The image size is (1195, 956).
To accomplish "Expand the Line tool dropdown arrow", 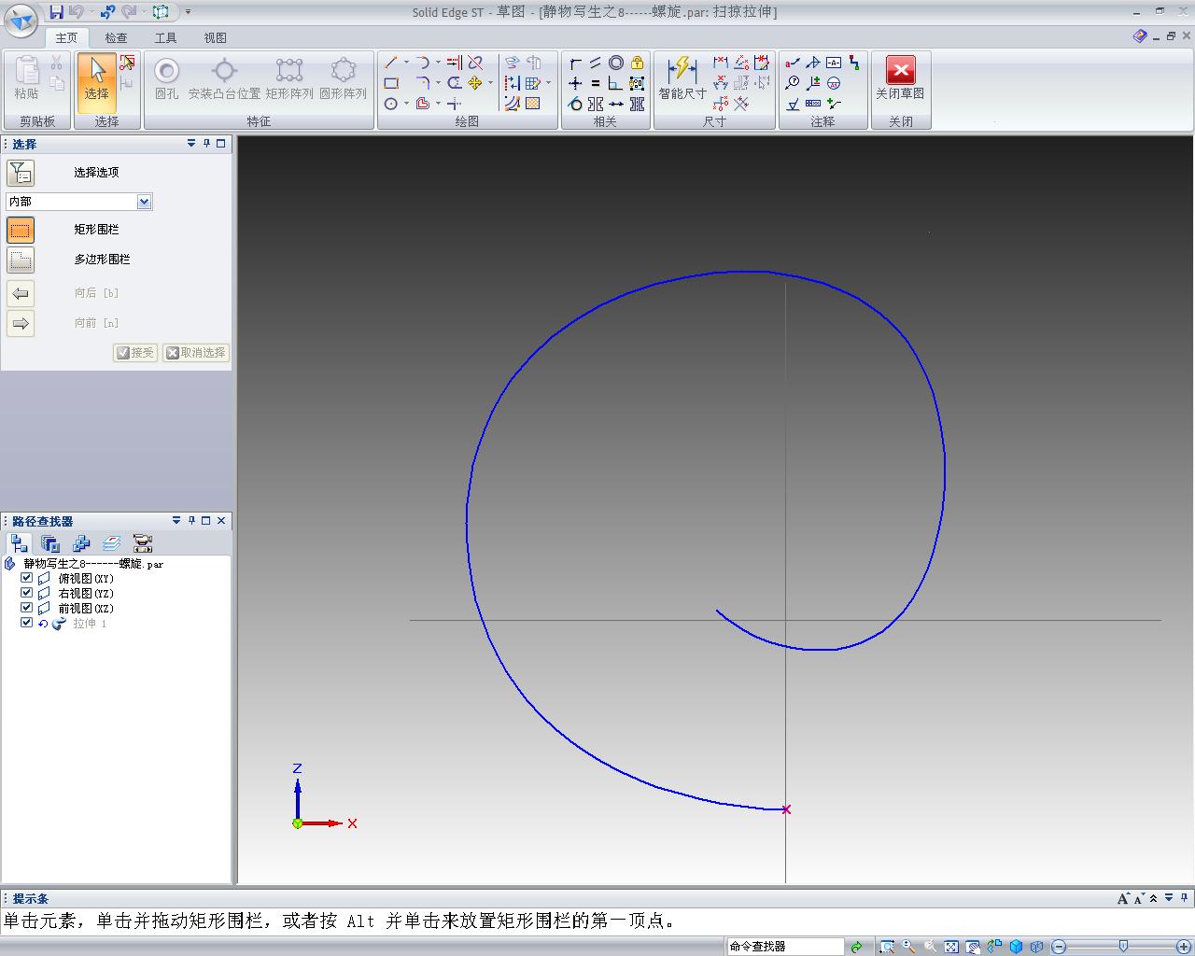I will pyautogui.click(x=406, y=63).
